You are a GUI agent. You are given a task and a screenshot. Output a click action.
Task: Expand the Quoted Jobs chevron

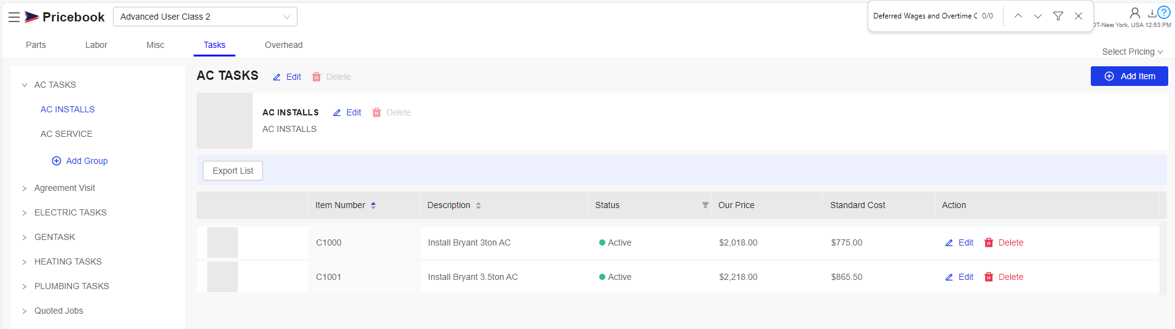[25, 311]
